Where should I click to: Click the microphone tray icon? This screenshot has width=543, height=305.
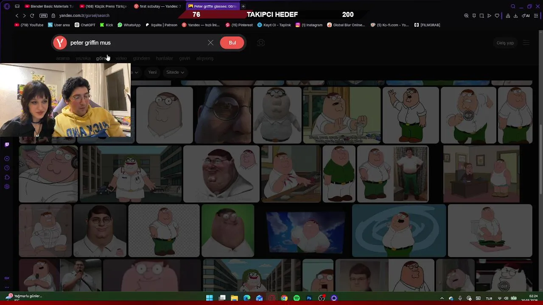click(x=460, y=298)
